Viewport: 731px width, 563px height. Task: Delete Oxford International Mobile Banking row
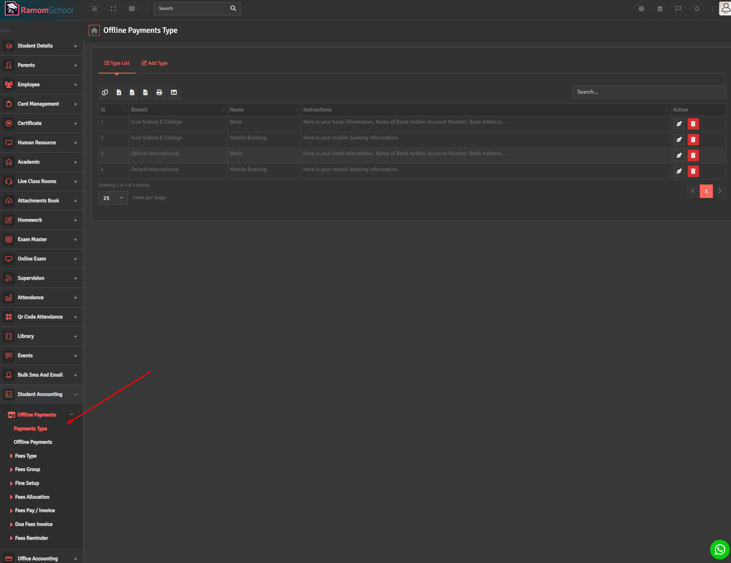[x=693, y=171]
